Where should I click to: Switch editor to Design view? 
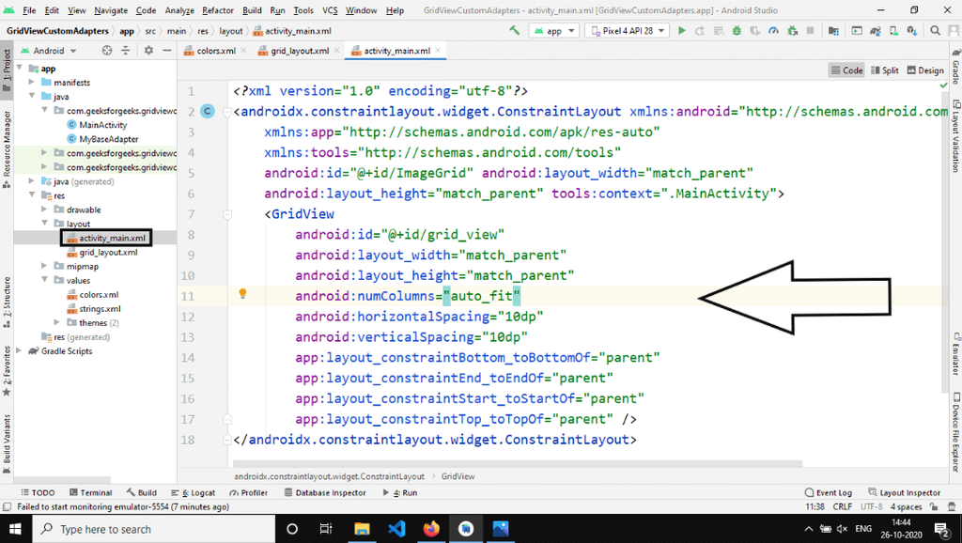pos(924,70)
